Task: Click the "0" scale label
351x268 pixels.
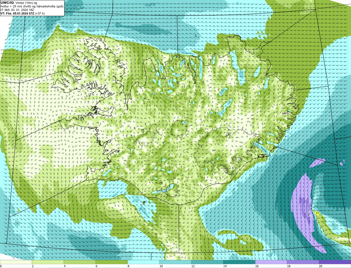Action: 1,266
